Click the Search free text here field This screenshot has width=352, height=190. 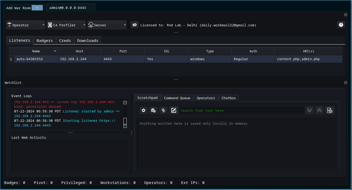pyautogui.click(x=242, y=110)
